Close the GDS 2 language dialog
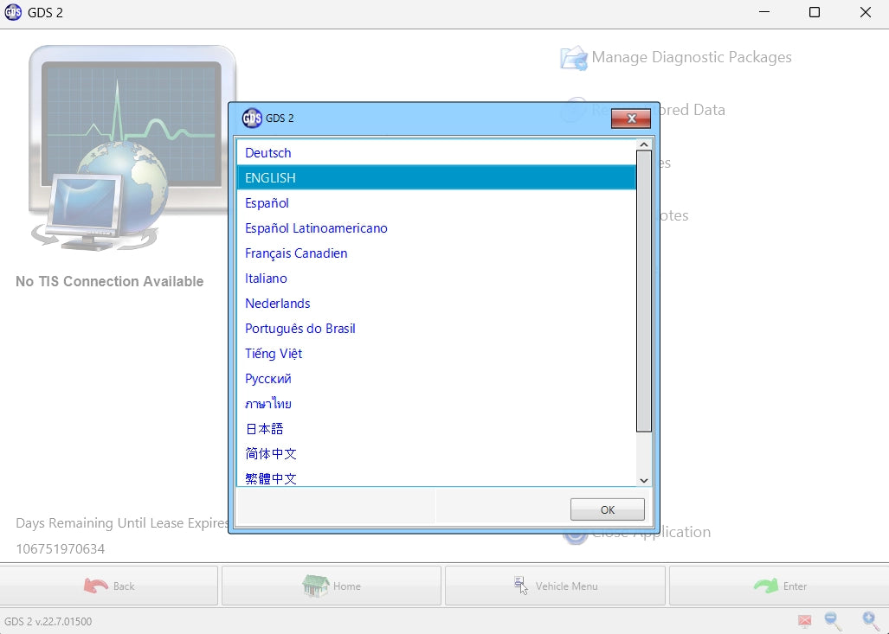Viewport: 889px width, 634px height. (630, 118)
